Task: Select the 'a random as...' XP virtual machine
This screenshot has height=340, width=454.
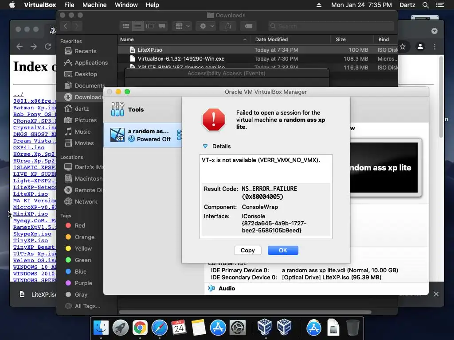Action: pos(143,135)
